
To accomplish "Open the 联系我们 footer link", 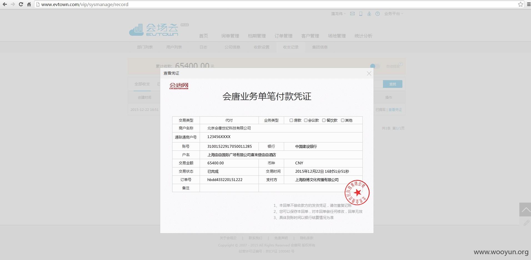I will (255, 238).
